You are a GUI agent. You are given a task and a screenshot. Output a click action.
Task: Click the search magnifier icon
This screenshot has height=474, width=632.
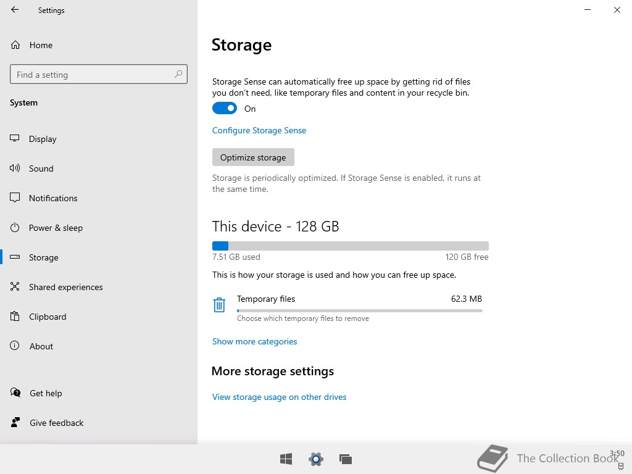pyautogui.click(x=178, y=74)
